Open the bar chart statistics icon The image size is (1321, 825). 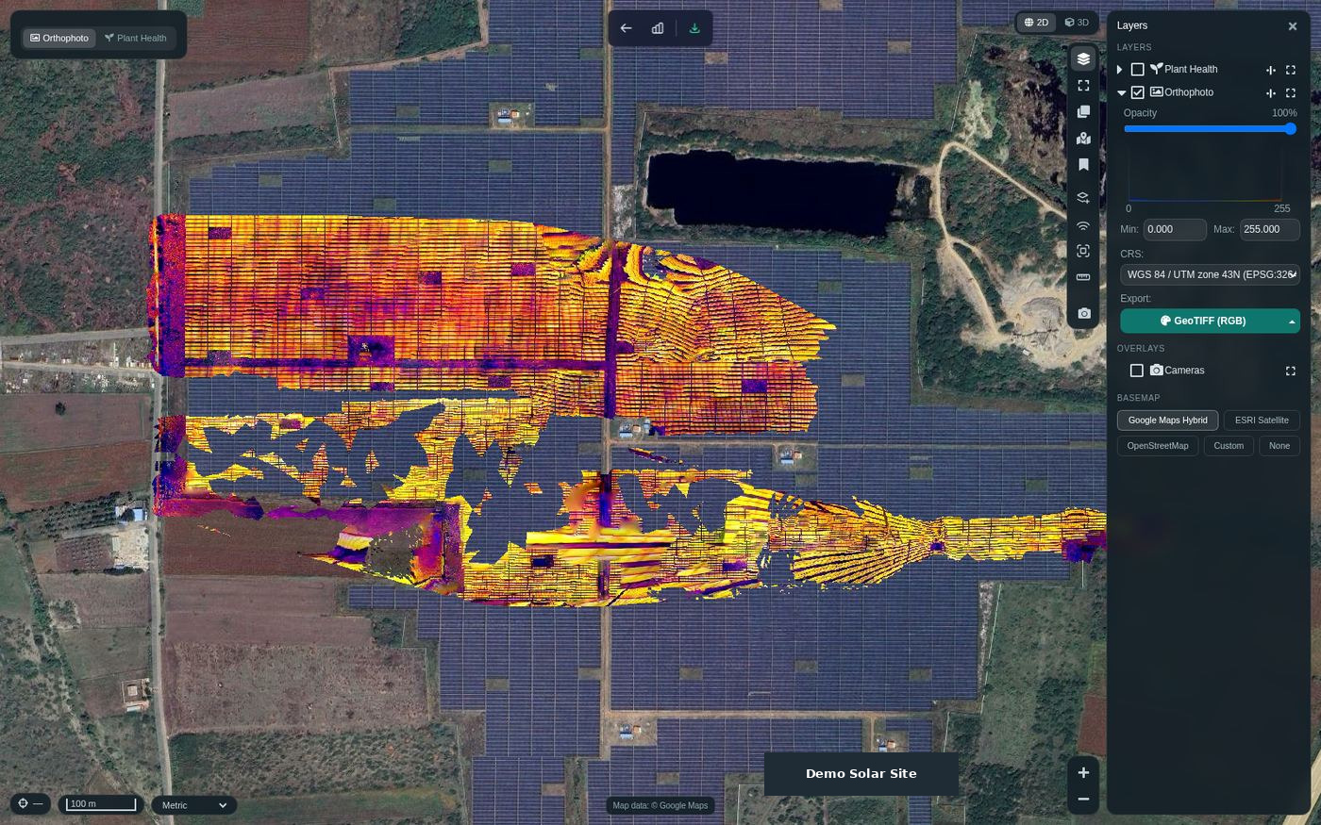tap(658, 28)
